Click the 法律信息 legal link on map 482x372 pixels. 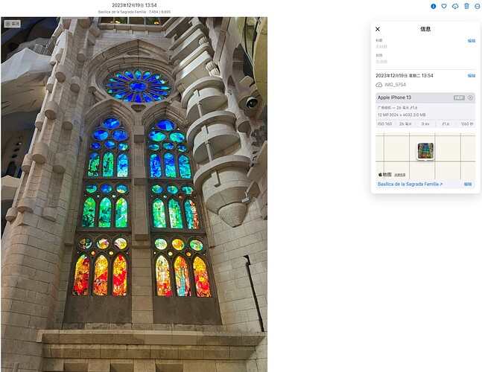point(399,175)
